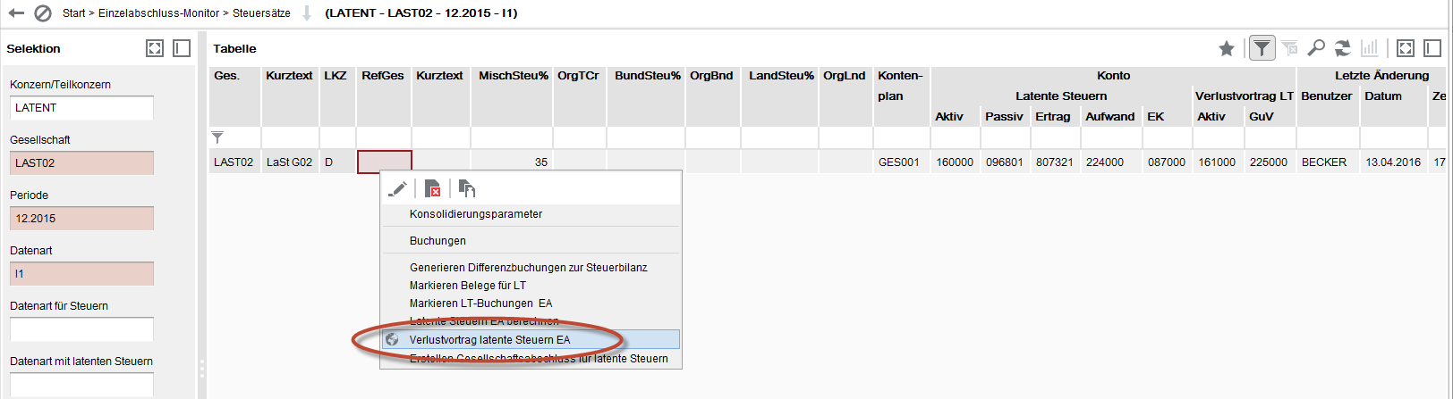Click the 'Datenart für Steuern' input field
The height and width of the screenshot is (399, 1453).
(81, 329)
